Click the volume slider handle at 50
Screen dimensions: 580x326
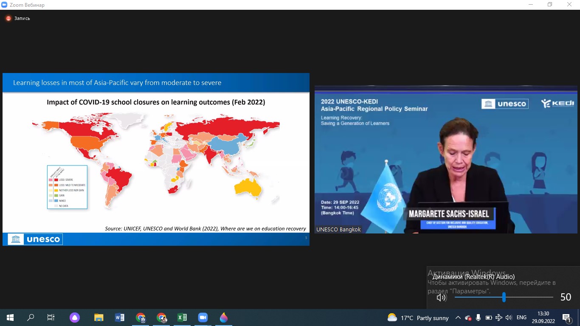pyautogui.click(x=504, y=297)
